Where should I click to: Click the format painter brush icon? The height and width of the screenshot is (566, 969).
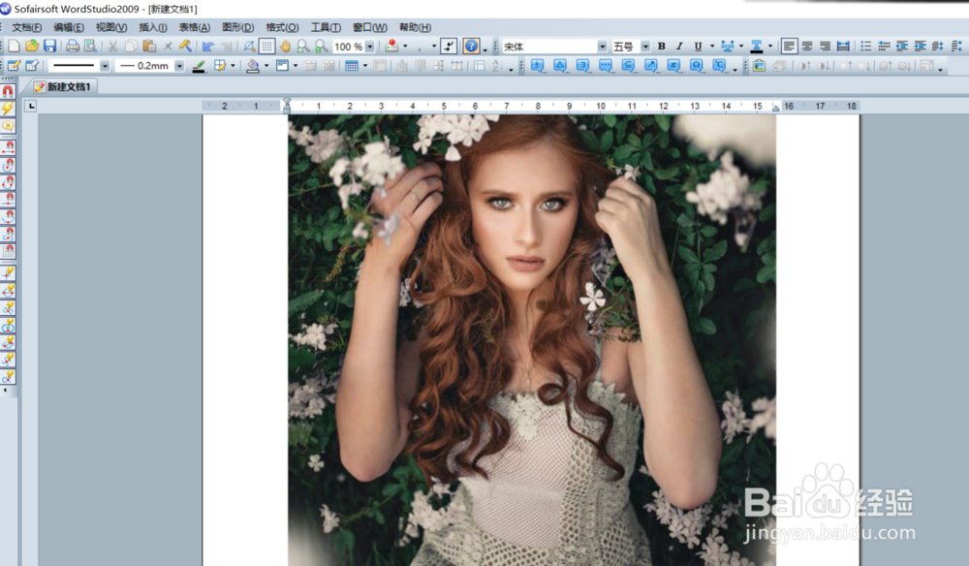pyautogui.click(x=185, y=47)
